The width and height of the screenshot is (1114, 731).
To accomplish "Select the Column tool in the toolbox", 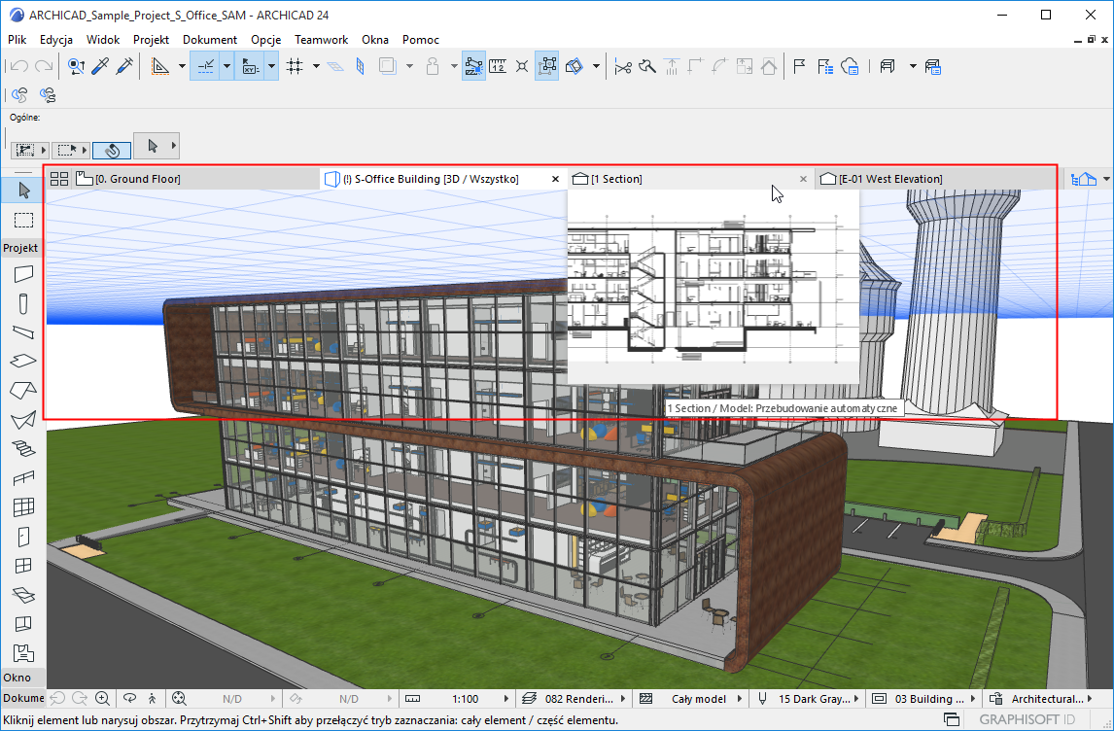I will click(x=23, y=304).
